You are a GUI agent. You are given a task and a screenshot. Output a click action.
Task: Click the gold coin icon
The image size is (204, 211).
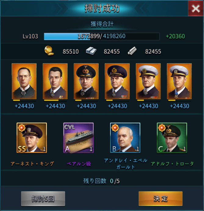[49, 51]
